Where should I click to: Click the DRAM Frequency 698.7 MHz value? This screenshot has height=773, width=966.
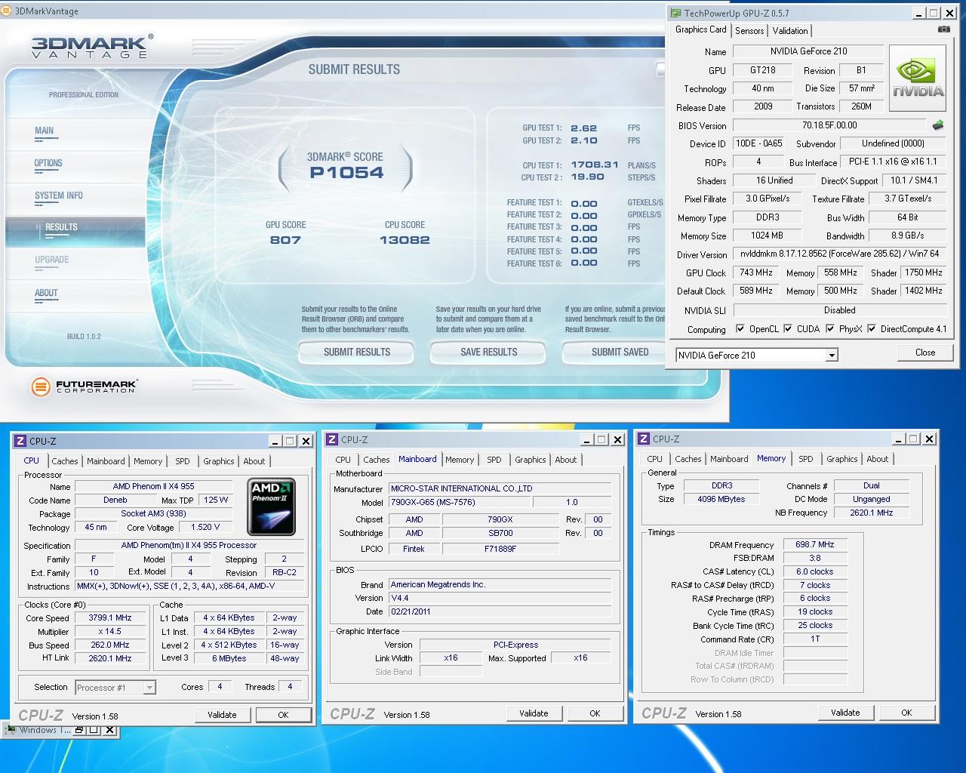click(x=815, y=544)
